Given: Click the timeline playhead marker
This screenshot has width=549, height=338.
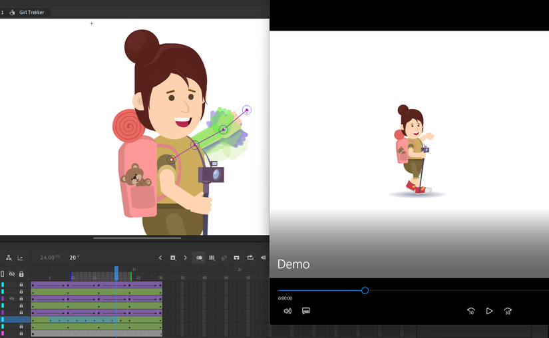Looking at the screenshot, I should 116,271.
